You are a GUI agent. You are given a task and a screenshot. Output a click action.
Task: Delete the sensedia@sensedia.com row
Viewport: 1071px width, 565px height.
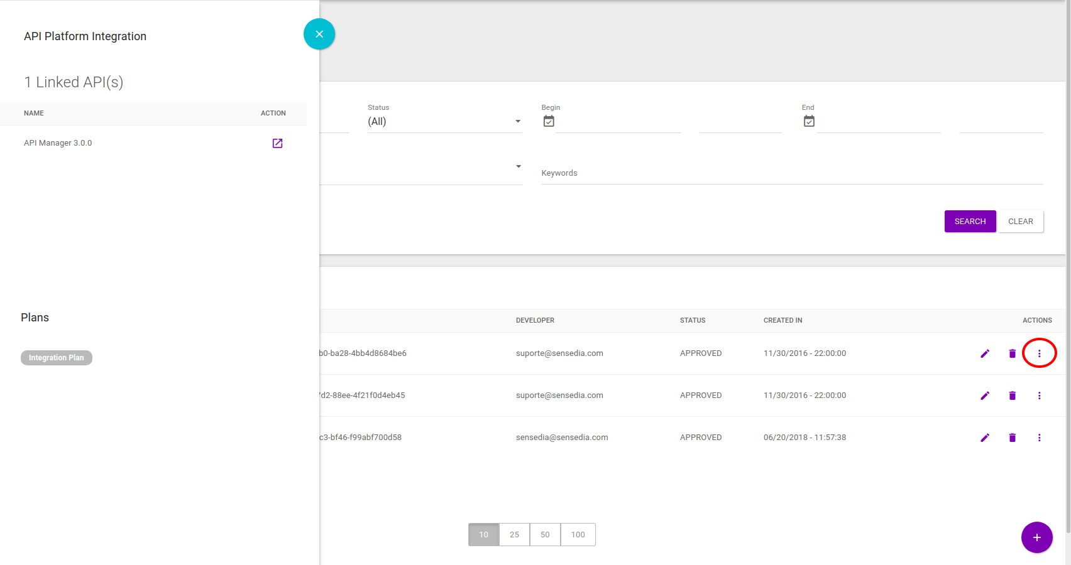pyautogui.click(x=1012, y=438)
